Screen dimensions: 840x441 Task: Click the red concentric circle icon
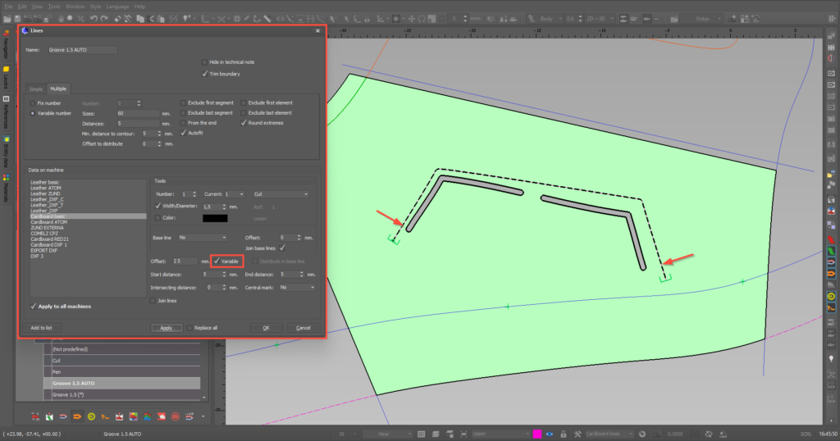click(176, 416)
